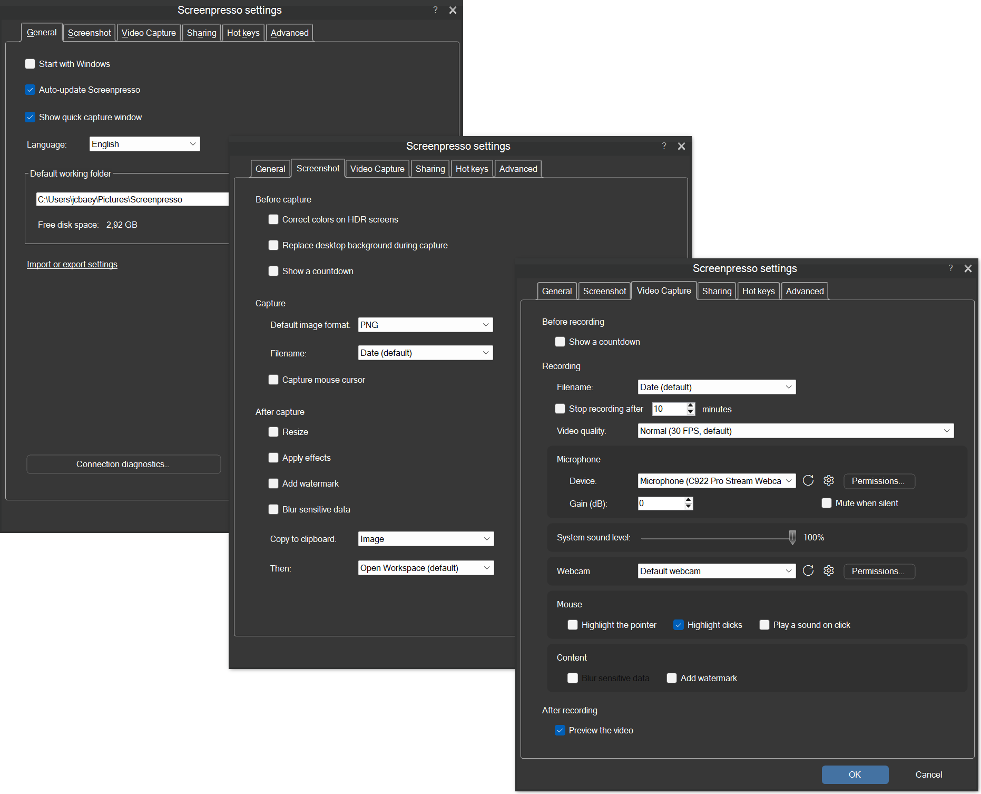Open Default image format dropdown
Screen dimensions: 981x794
point(426,325)
